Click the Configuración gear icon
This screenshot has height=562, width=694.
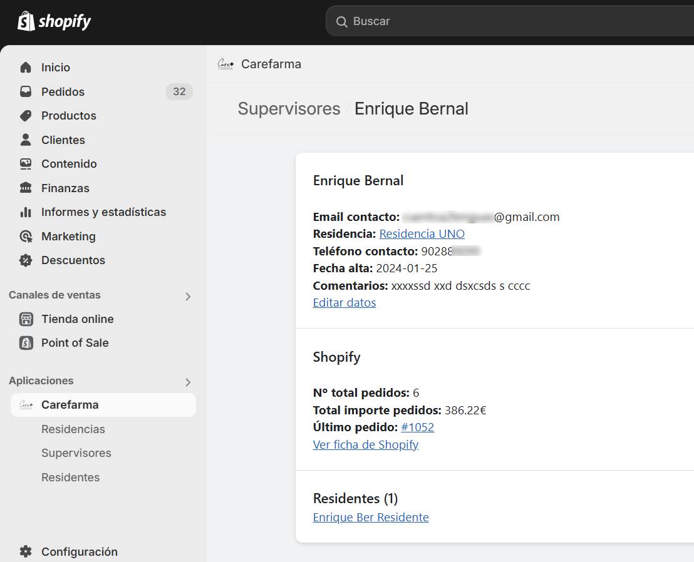pyautogui.click(x=26, y=551)
